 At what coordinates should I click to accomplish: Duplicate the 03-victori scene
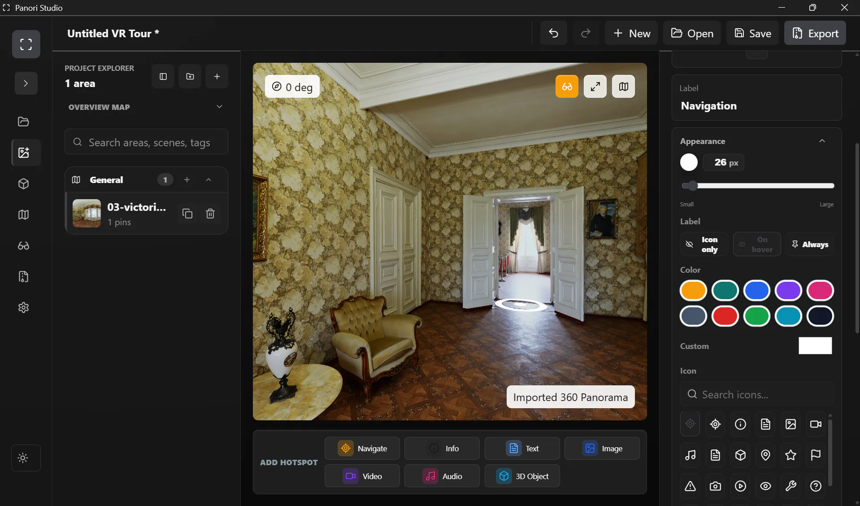[x=187, y=214]
